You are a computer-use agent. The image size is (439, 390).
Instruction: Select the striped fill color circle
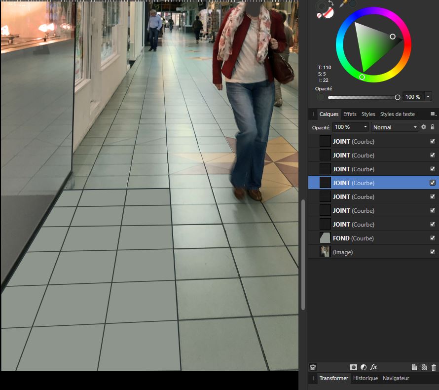click(329, 13)
